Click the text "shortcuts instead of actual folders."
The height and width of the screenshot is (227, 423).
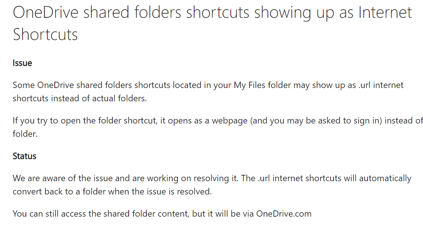(x=79, y=98)
